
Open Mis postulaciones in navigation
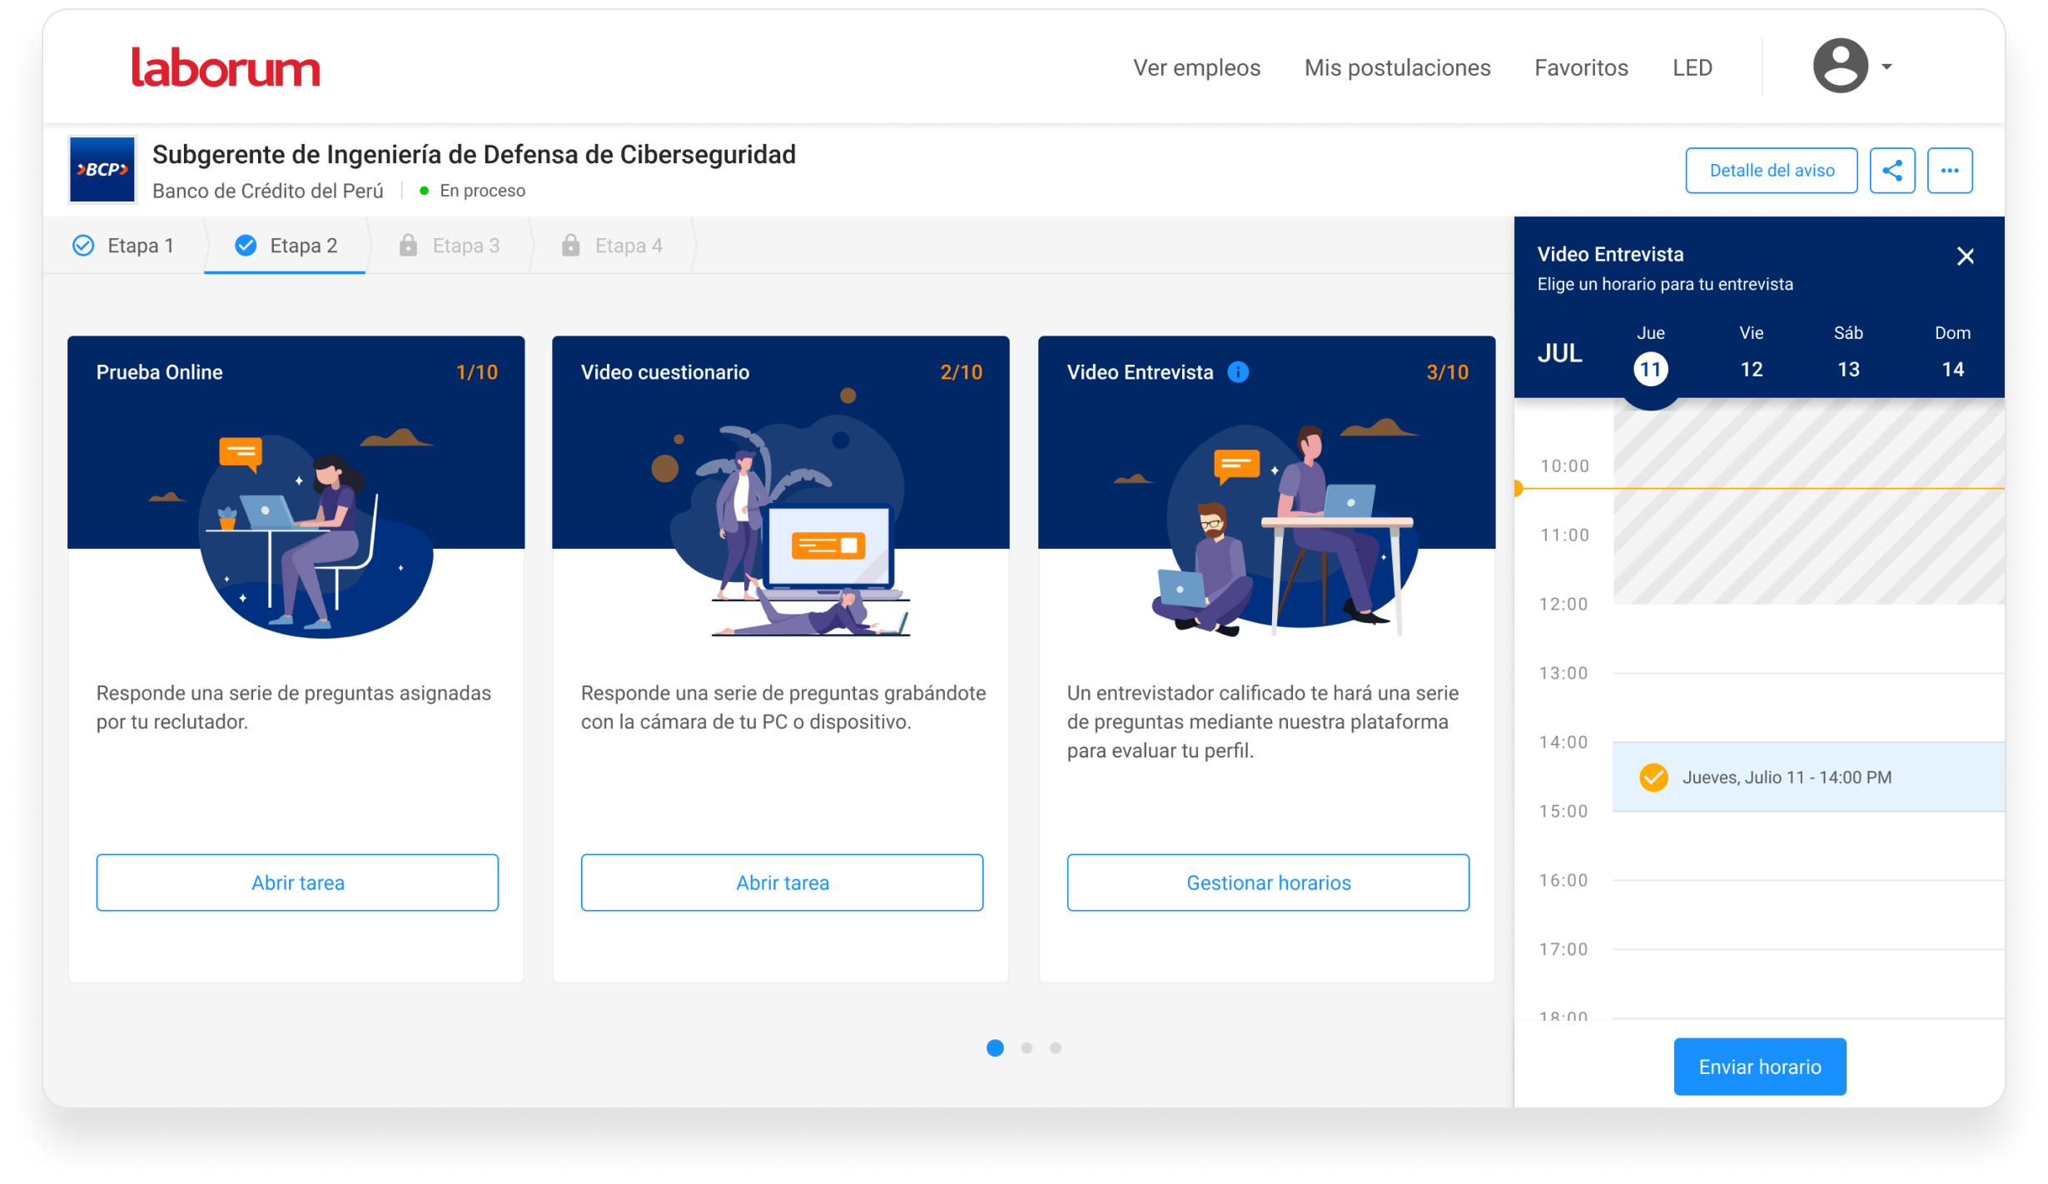click(1397, 67)
